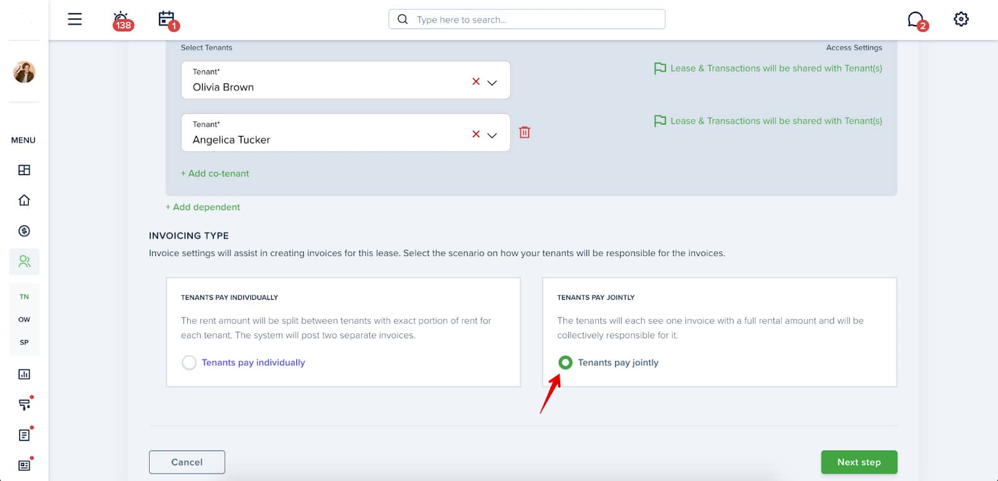Select the OW submenu item
Viewport: 998px width, 481px height.
click(24, 320)
